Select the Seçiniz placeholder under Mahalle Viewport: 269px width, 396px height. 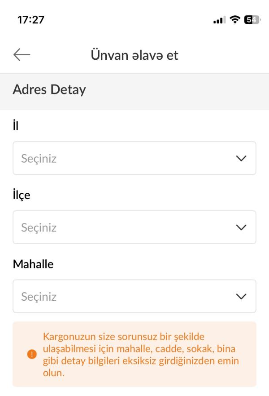[39, 297]
